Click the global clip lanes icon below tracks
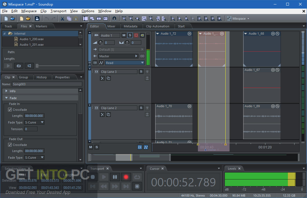Screen dimensions: 307x198 coord(140,147)
